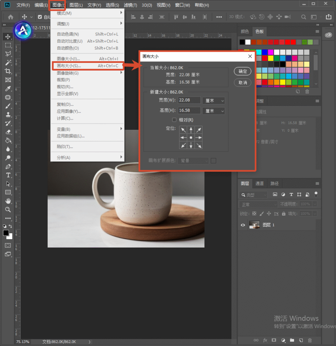Screen dimensions: 336x346
Task: Activate the Horizontal Type tool
Action: 8,175
